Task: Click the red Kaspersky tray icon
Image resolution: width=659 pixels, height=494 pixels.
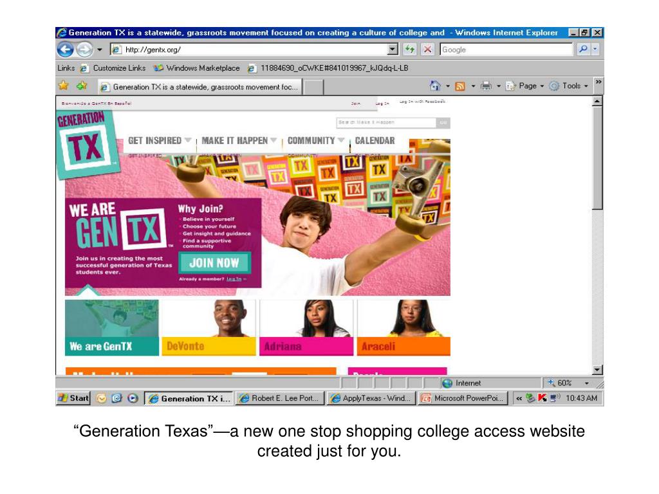Action: 542,398
